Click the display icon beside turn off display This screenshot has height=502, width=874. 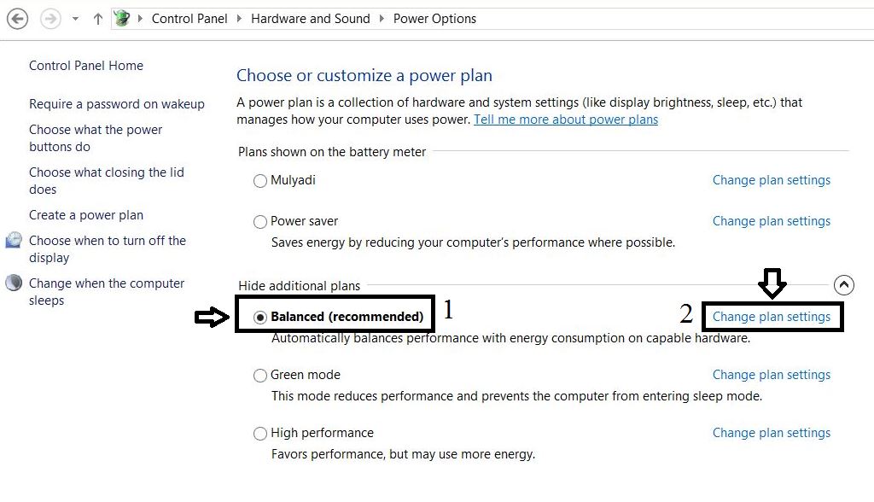tap(14, 241)
